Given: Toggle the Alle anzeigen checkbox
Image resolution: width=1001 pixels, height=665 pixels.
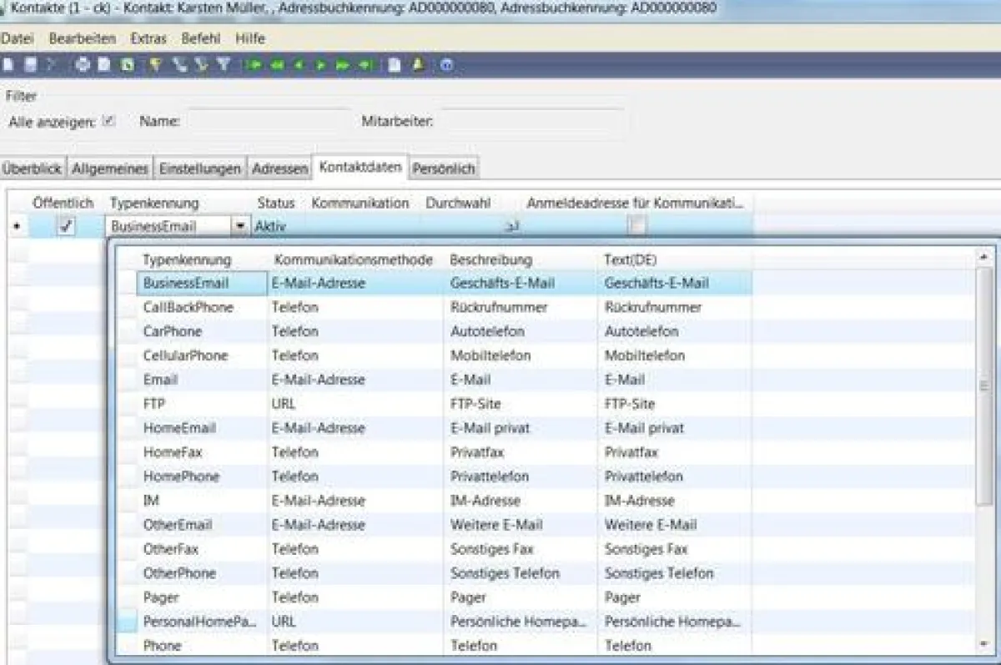Looking at the screenshot, I should (x=108, y=121).
